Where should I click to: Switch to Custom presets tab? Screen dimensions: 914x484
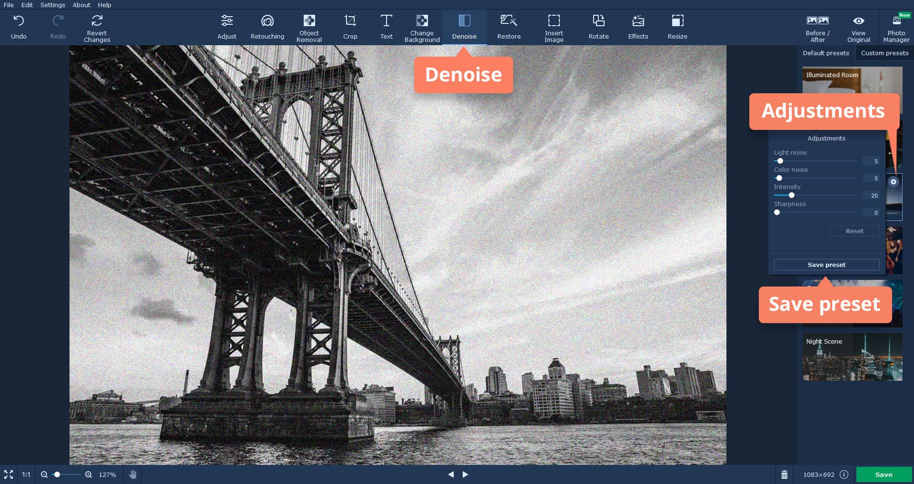tap(884, 53)
